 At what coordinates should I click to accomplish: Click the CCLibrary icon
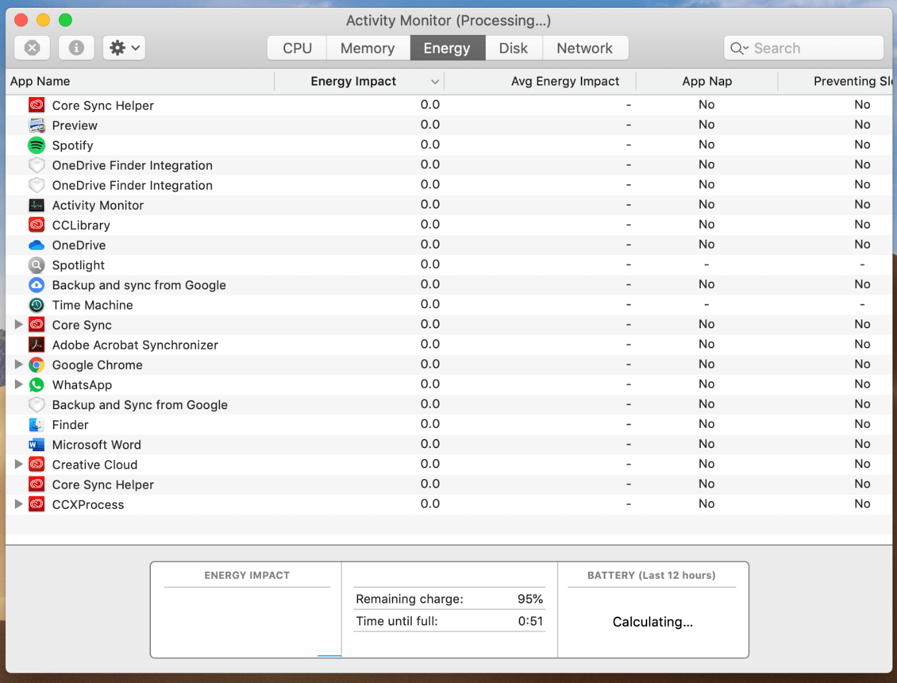[x=37, y=225]
